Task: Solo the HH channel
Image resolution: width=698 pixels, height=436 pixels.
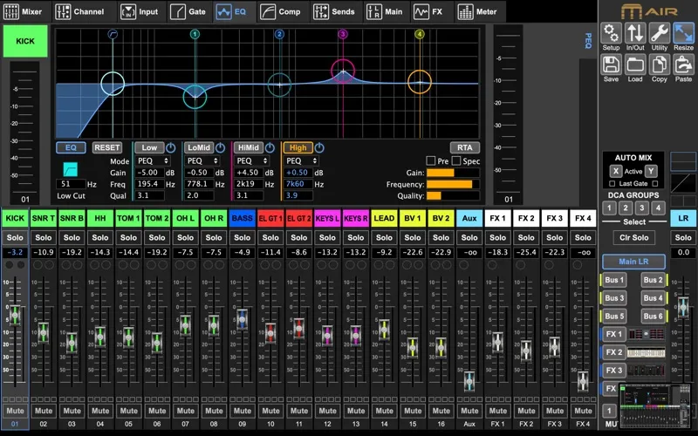Action: click(x=100, y=237)
